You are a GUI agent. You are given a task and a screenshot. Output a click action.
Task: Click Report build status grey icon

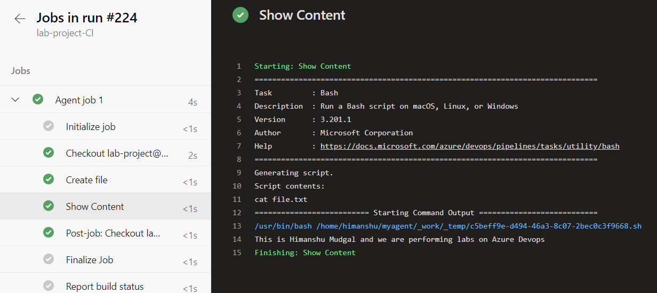(49, 286)
